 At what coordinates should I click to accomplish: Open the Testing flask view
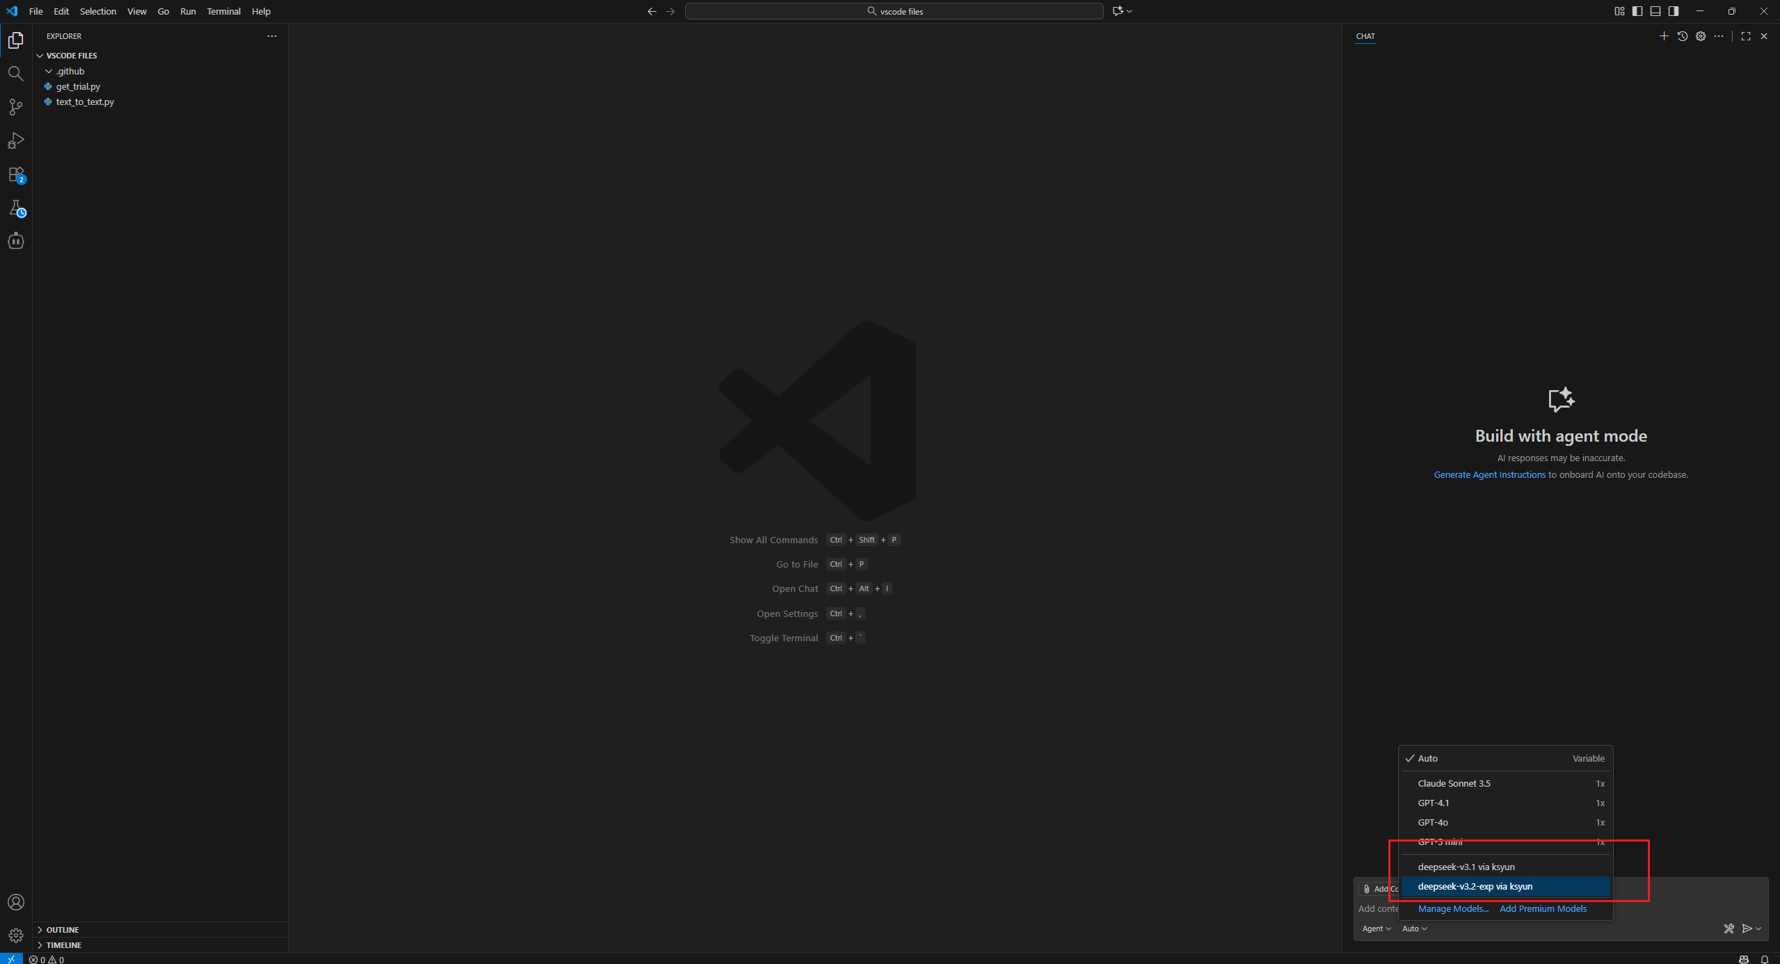pos(15,208)
